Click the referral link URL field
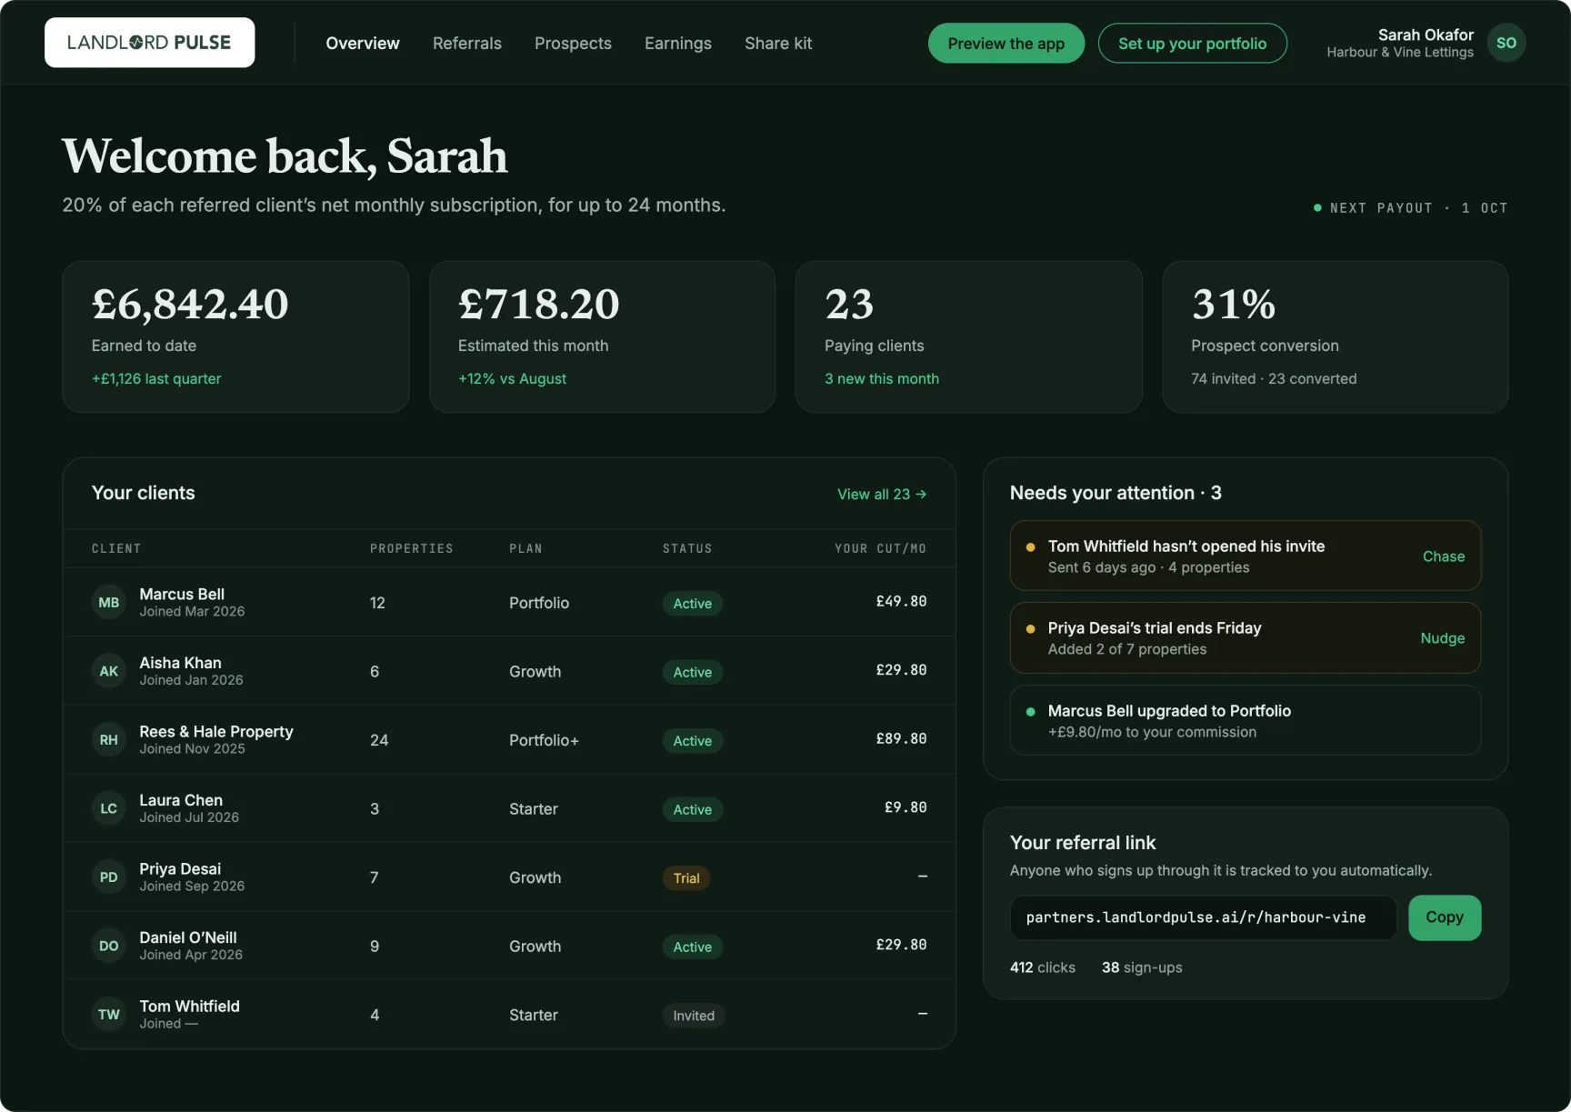 [x=1203, y=917]
